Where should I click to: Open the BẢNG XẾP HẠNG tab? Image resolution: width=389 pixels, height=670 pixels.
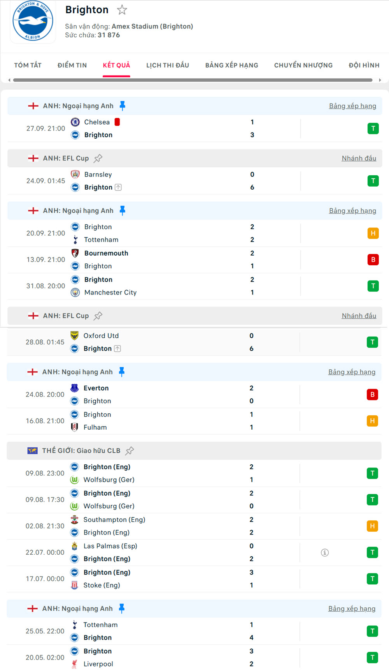(232, 65)
